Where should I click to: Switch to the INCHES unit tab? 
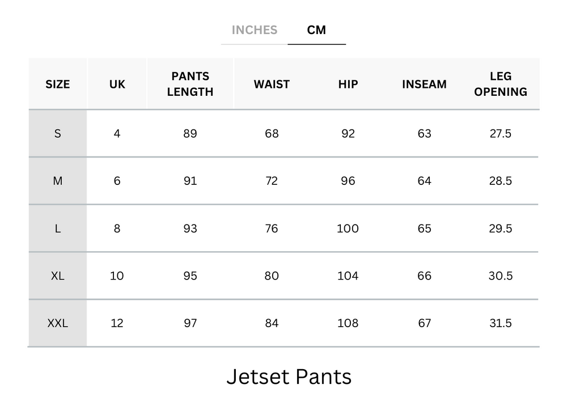pyautogui.click(x=255, y=30)
